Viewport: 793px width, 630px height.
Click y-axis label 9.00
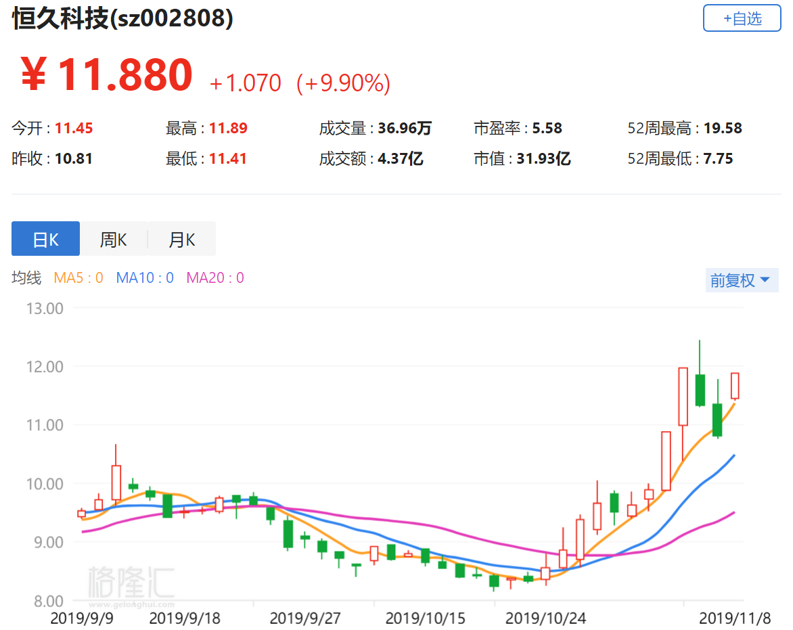[49, 543]
